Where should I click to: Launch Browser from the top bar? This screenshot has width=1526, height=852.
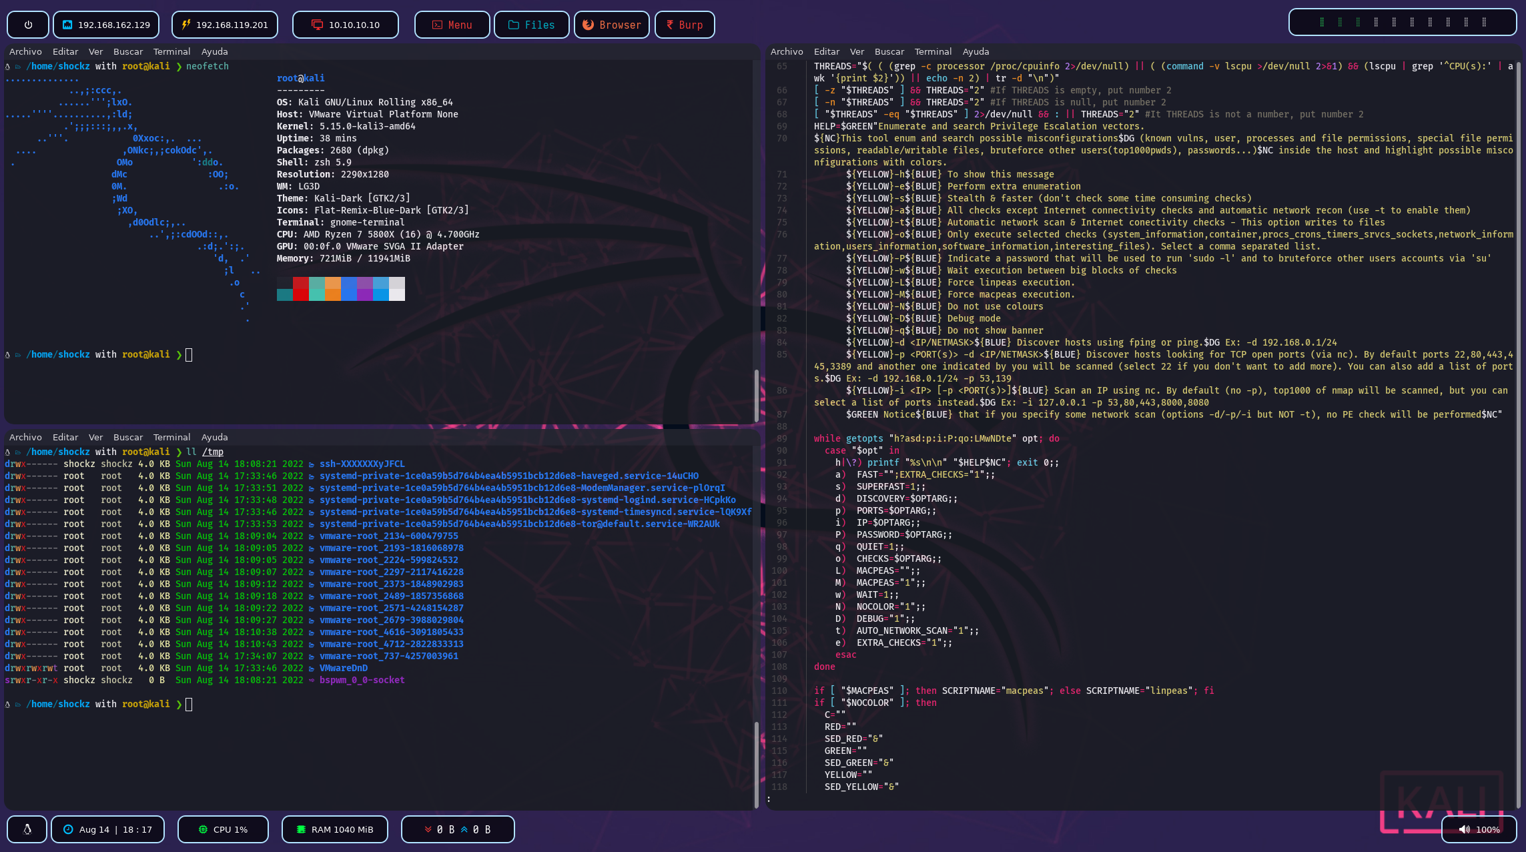(x=611, y=25)
